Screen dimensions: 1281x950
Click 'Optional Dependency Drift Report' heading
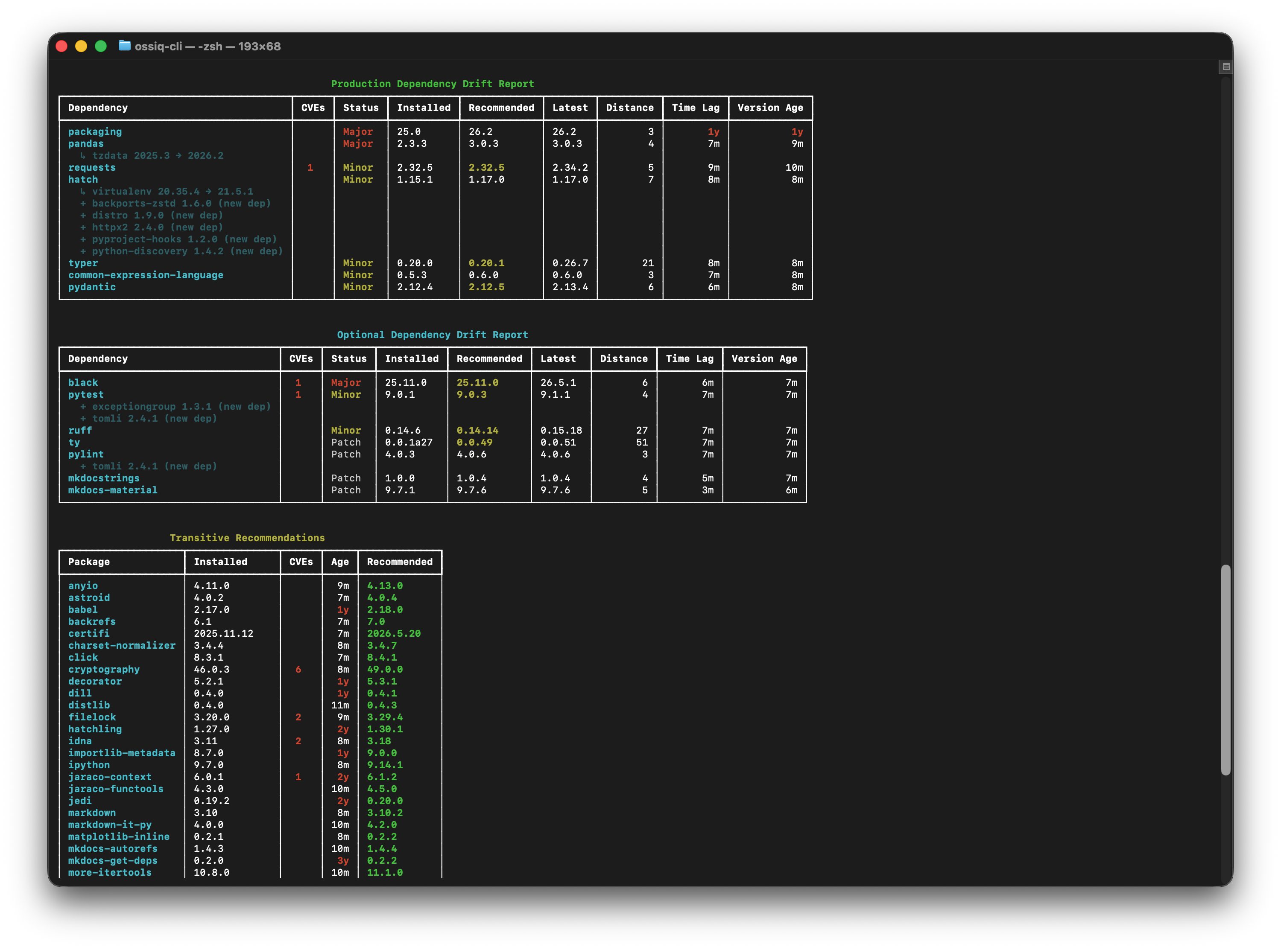click(433, 335)
